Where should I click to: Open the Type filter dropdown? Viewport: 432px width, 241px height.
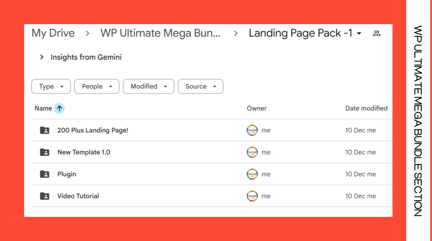tap(51, 86)
